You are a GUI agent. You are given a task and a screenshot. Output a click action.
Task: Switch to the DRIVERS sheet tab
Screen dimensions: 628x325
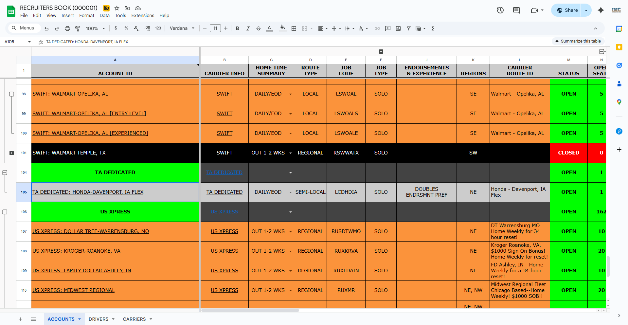click(x=99, y=319)
